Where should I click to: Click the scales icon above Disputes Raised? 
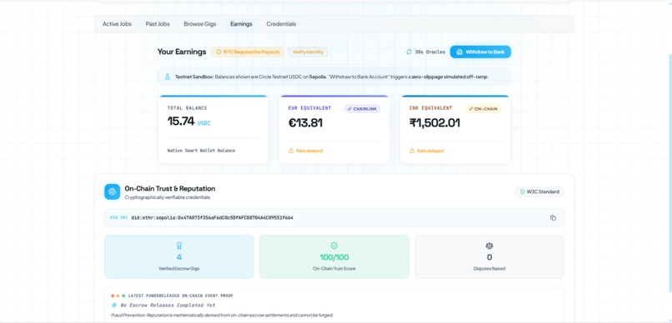point(489,246)
